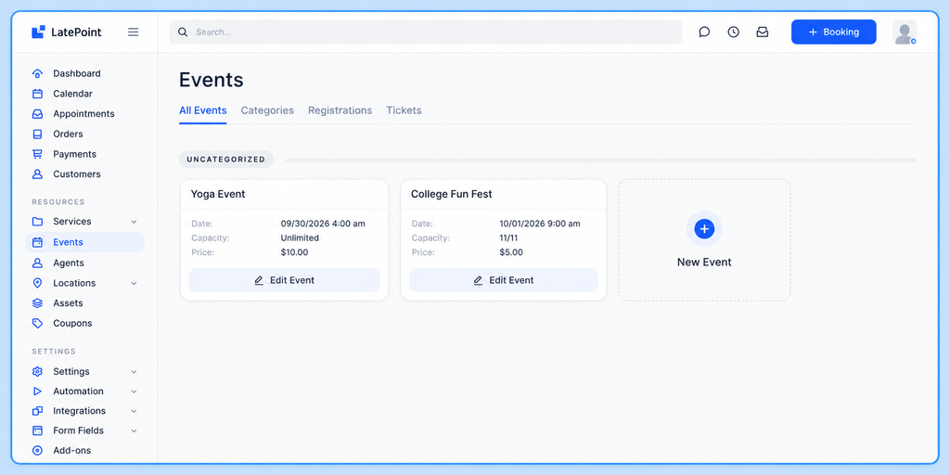Switch to the Registrations tab

click(x=340, y=110)
